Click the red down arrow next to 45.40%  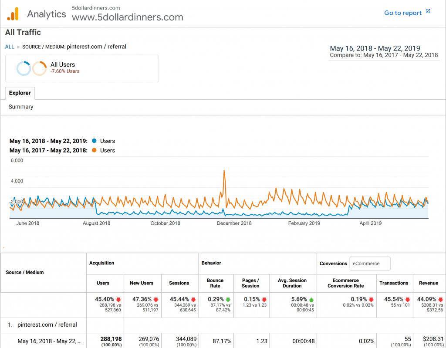pyautogui.click(x=118, y=300)
